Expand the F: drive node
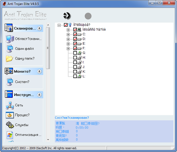 tap(68, 49)
